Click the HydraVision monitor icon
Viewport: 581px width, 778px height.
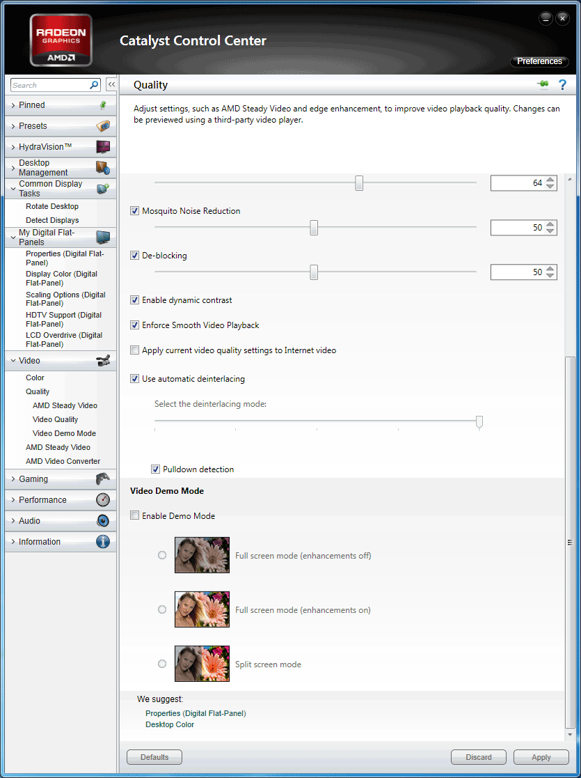tap(102, 147)
